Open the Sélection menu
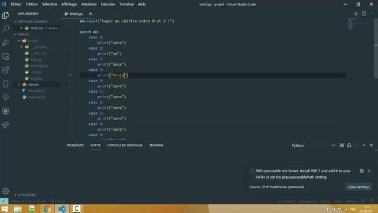Image resolution: width=378 pixels, height=213 pixels. click(49, 4)
